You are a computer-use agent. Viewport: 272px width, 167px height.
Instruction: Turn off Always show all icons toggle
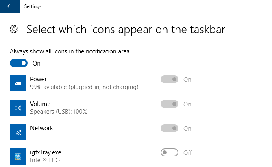tap(19, 63)
